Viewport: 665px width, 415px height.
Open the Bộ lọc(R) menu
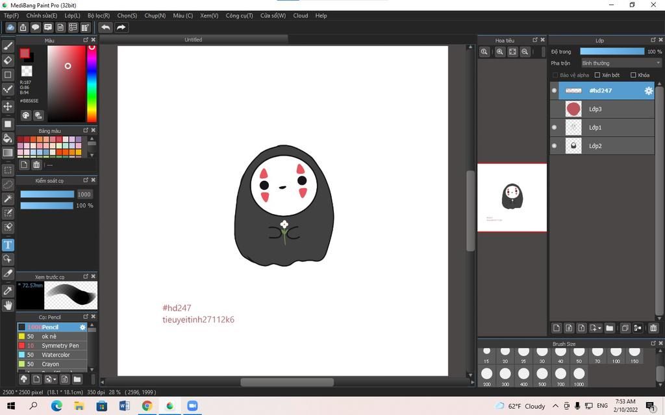(99, 16)
